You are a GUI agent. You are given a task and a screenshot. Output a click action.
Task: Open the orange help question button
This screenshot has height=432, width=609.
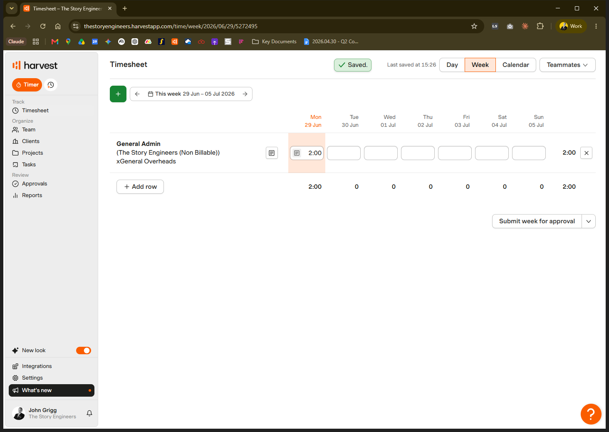point(591,414)
